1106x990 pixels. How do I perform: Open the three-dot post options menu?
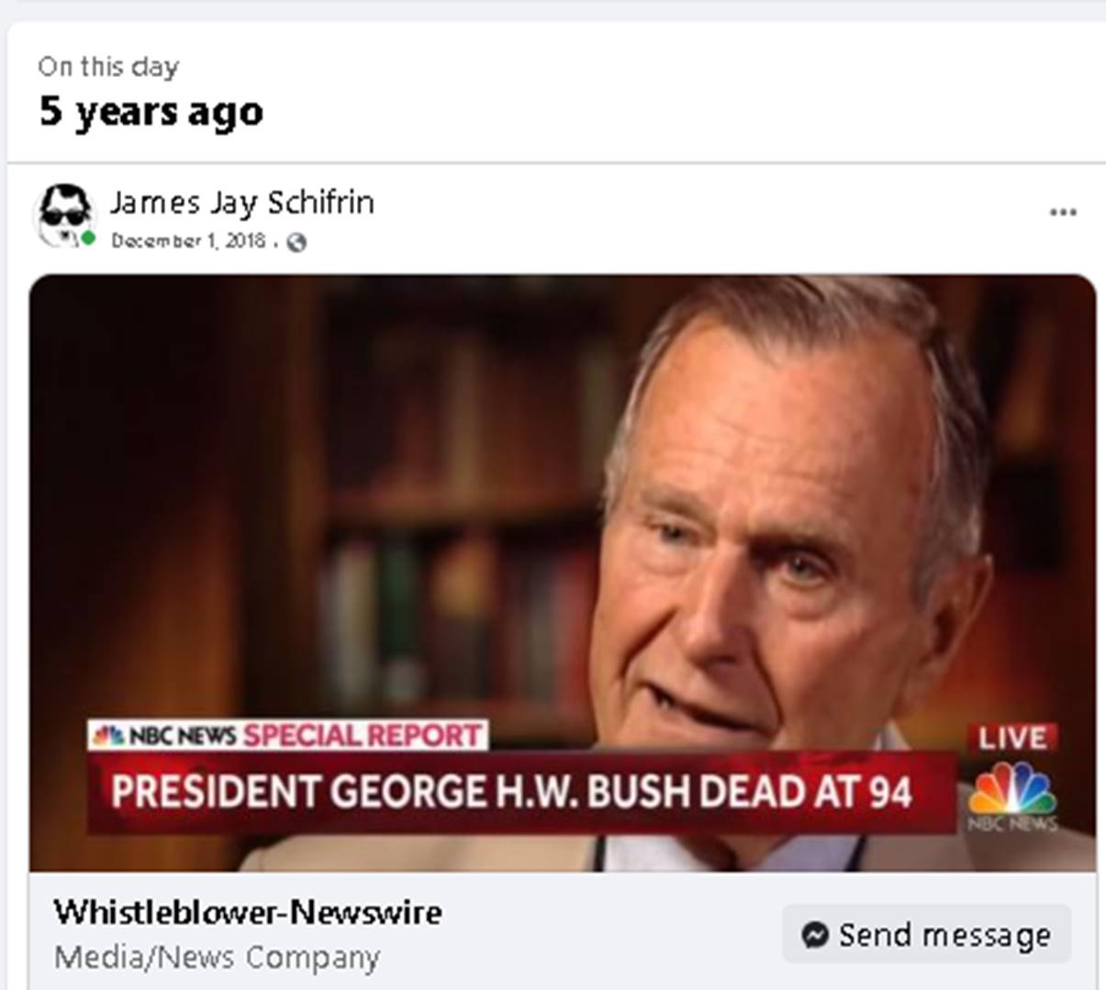coord(1063,212)
